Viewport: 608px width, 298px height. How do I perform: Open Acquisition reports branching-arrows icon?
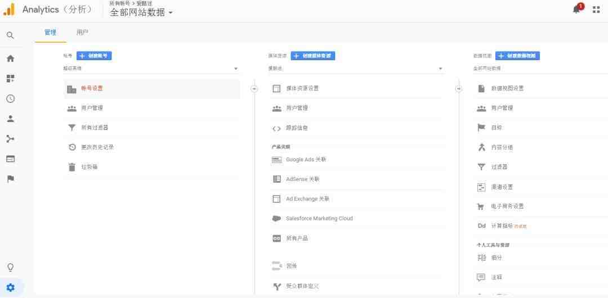11,139
